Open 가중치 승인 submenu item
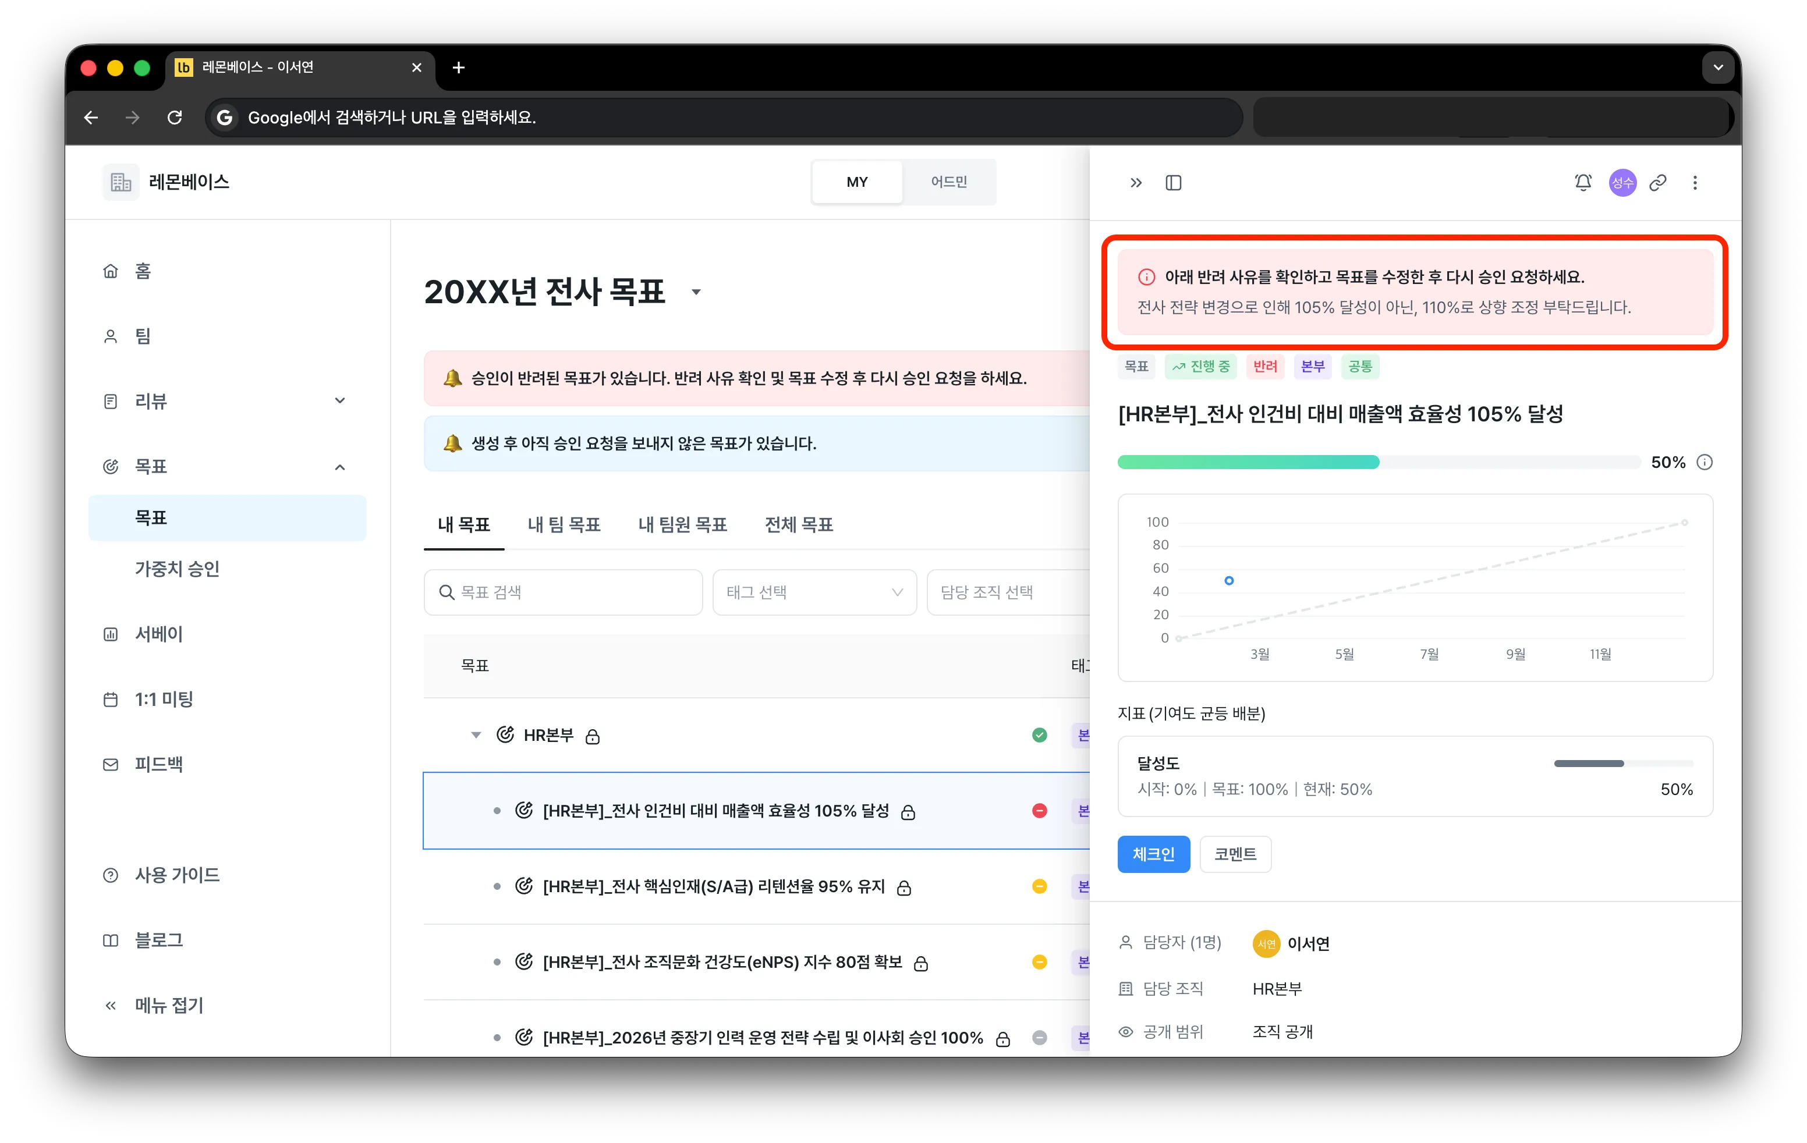 point(228,569)
